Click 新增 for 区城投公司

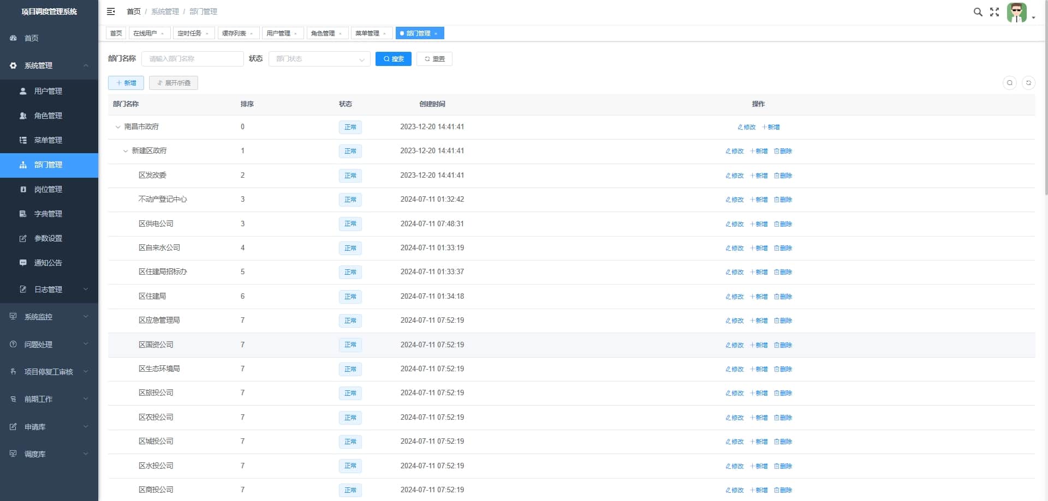pyautogui.click(x=759, y=442)
